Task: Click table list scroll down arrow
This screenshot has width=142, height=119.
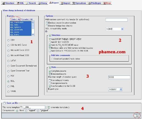Action: [33, 35]
